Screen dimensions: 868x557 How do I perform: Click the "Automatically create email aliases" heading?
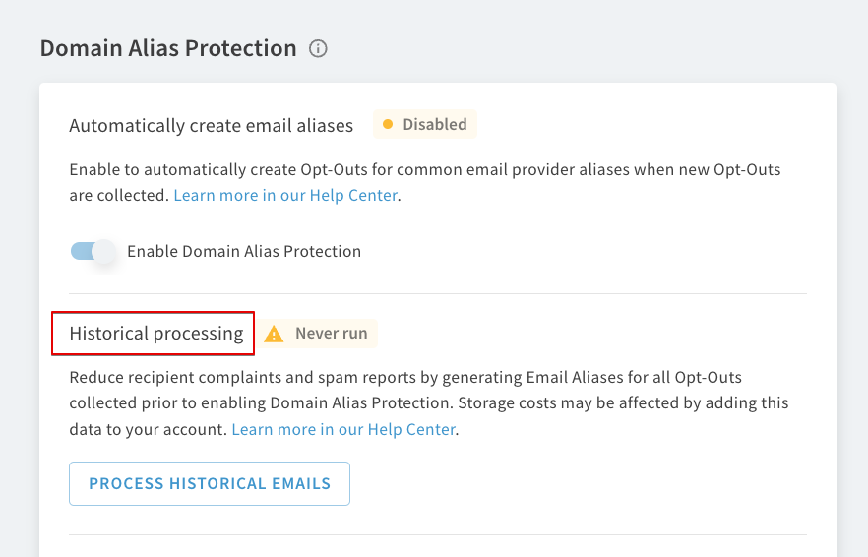coord(211,126)
